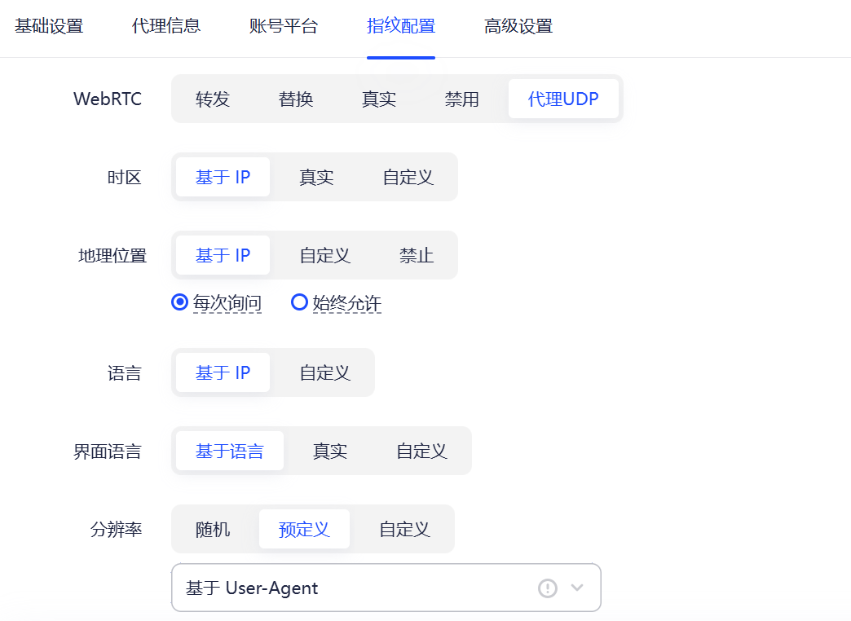
Task: Choose 自定义 for 地理位置
Action: (x=325, y=255)
